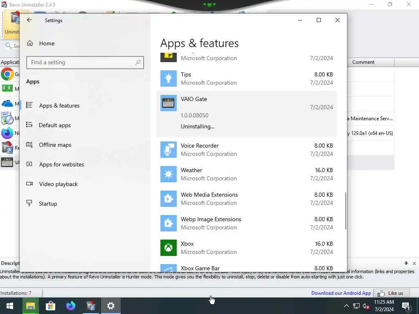Click the apps list vertical scrollbar
The image size is (419, 314).
pos(345,211)
